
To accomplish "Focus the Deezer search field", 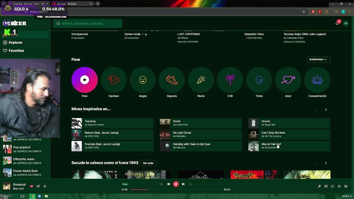I will pyautogui.click(x=88, y=23).
